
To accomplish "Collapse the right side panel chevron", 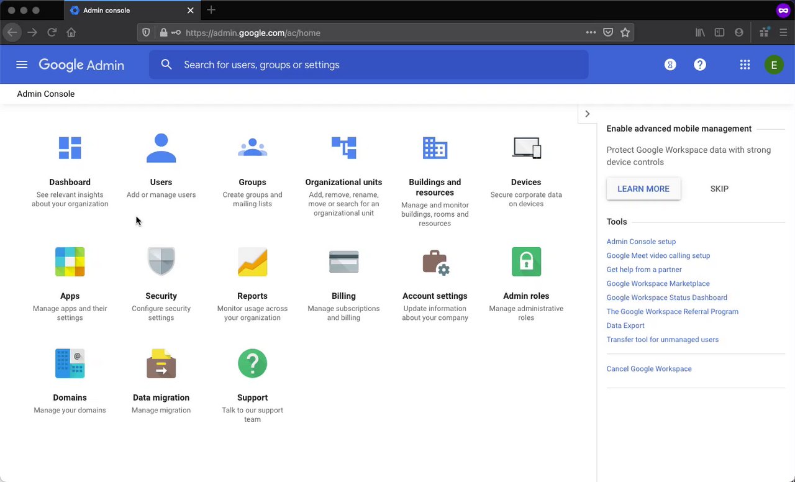I will point(587,114).
